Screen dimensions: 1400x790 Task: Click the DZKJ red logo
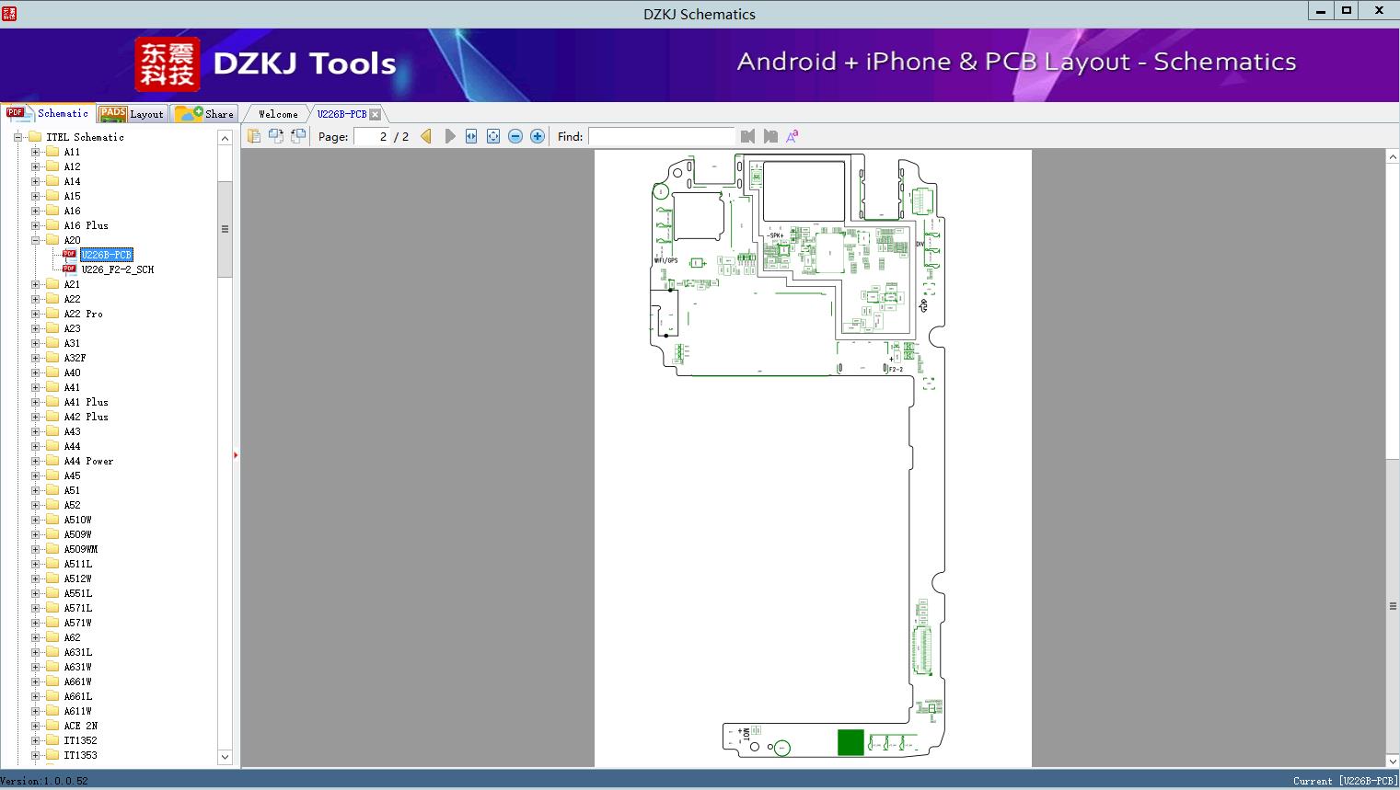coord(168,63)
